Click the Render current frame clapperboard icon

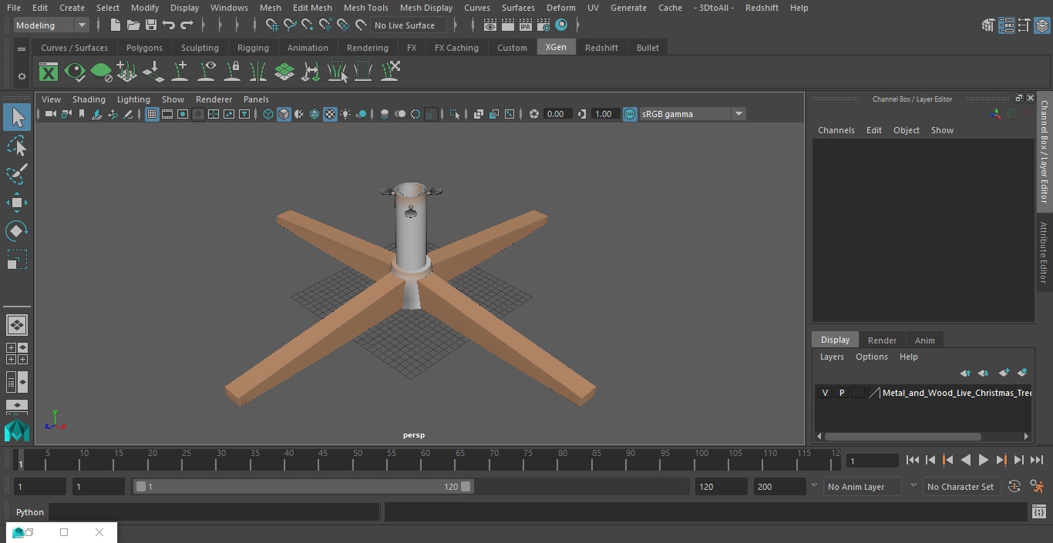(x=508, y=25)
